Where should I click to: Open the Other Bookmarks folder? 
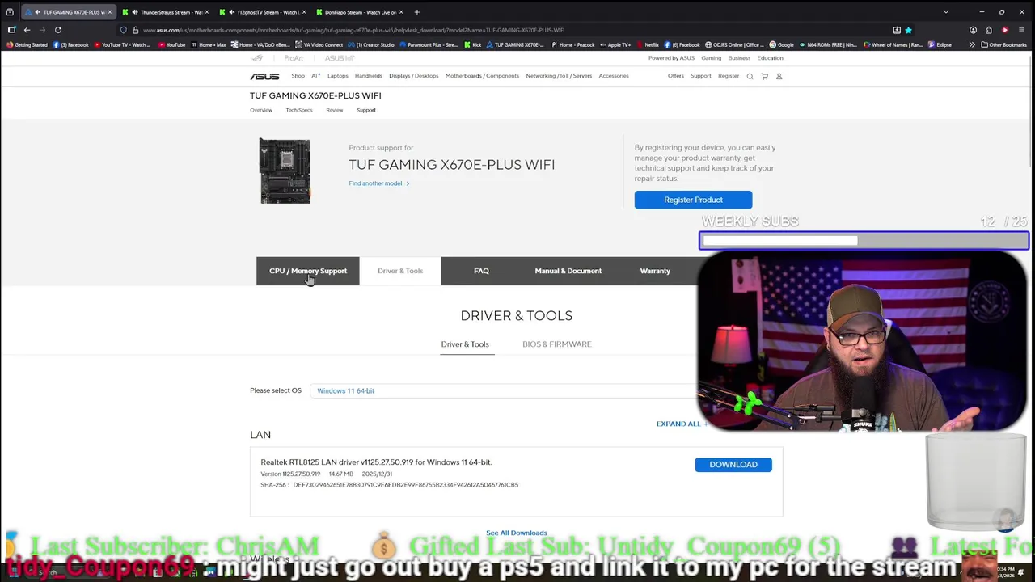(1003, 45)
